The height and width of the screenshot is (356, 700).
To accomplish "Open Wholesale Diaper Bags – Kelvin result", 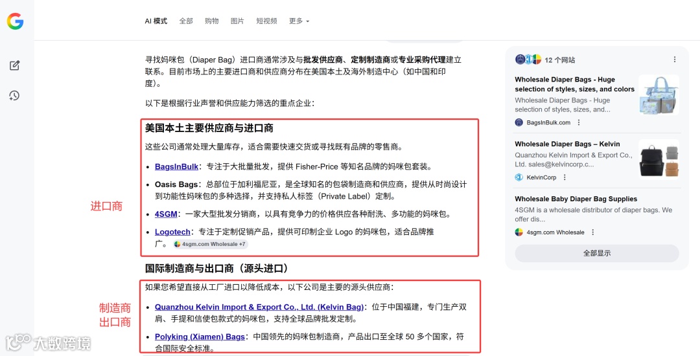I will [x=567, y=144].
